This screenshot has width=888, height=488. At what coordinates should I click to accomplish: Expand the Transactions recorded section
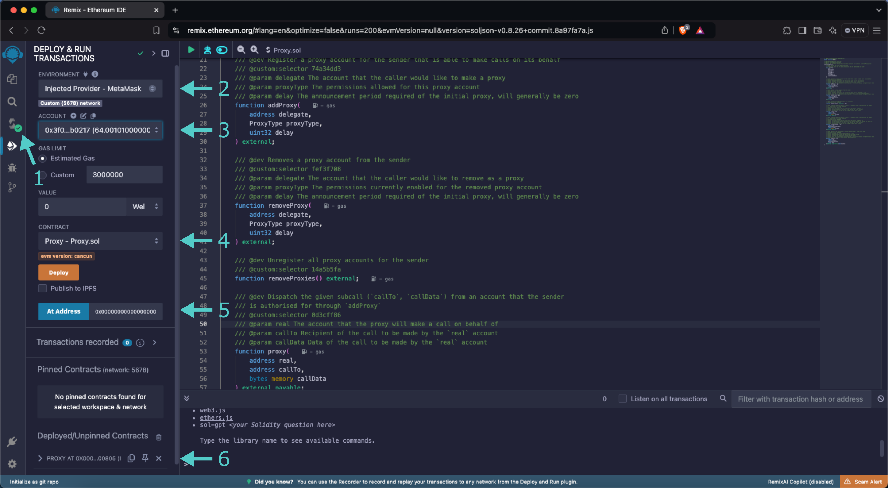pyautogui.click(x=154, y=342)
